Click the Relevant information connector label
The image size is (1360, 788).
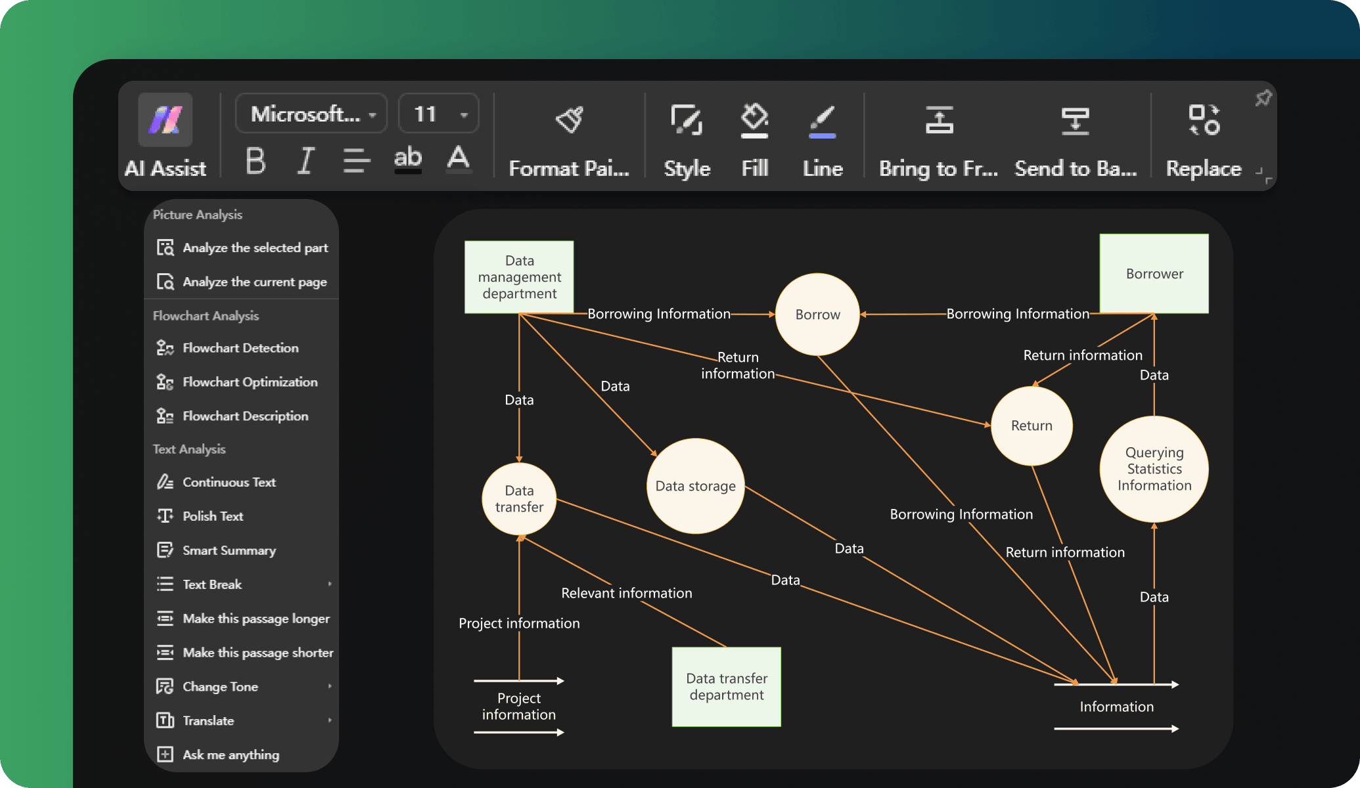pyautogui.click(x=627, y=593)
